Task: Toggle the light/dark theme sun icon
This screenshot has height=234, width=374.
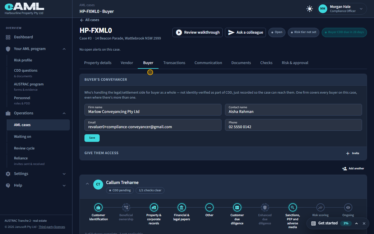Action: pyautogui.click(x=309, y=9)
